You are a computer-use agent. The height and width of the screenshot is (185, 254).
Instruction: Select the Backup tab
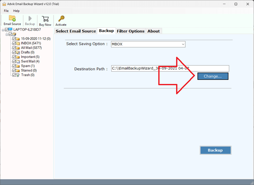[x=107, y=31]
